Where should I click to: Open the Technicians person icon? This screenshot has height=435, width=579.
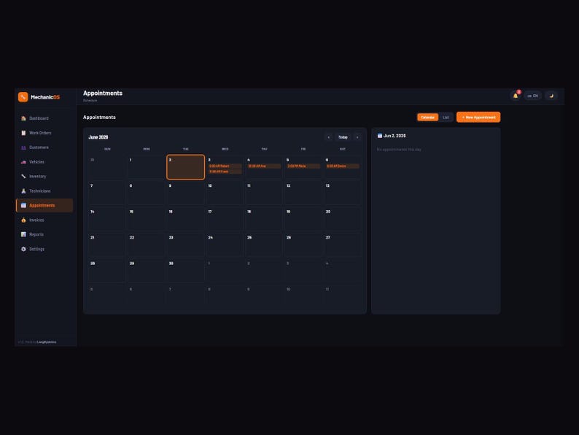point(23,191)
